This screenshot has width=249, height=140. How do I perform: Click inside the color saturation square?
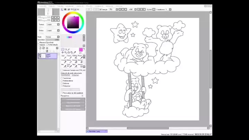pos(73,22)
